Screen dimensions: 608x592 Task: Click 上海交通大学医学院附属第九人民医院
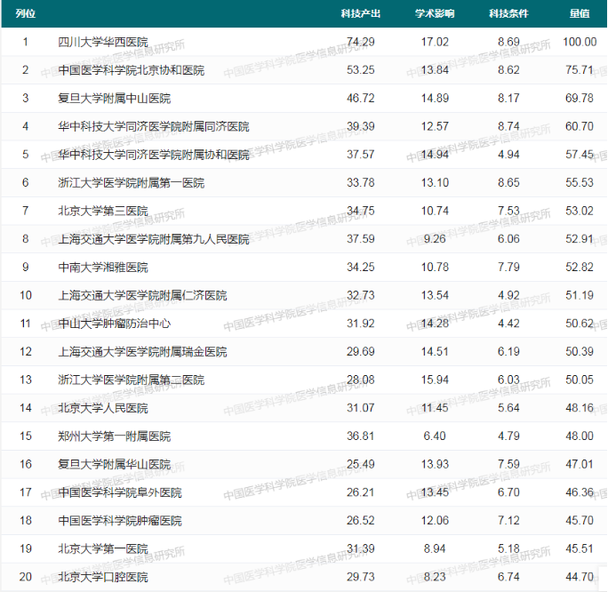tap(154, 239)
